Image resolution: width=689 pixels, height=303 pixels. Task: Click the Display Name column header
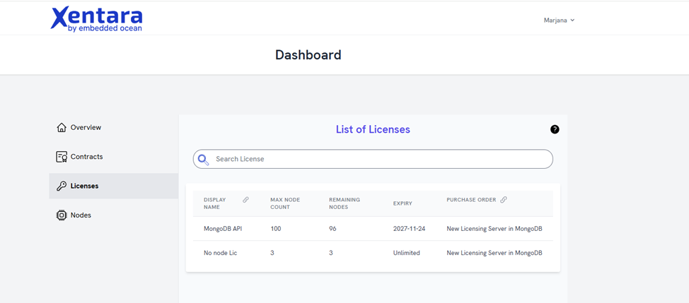(x=215, y=203)
